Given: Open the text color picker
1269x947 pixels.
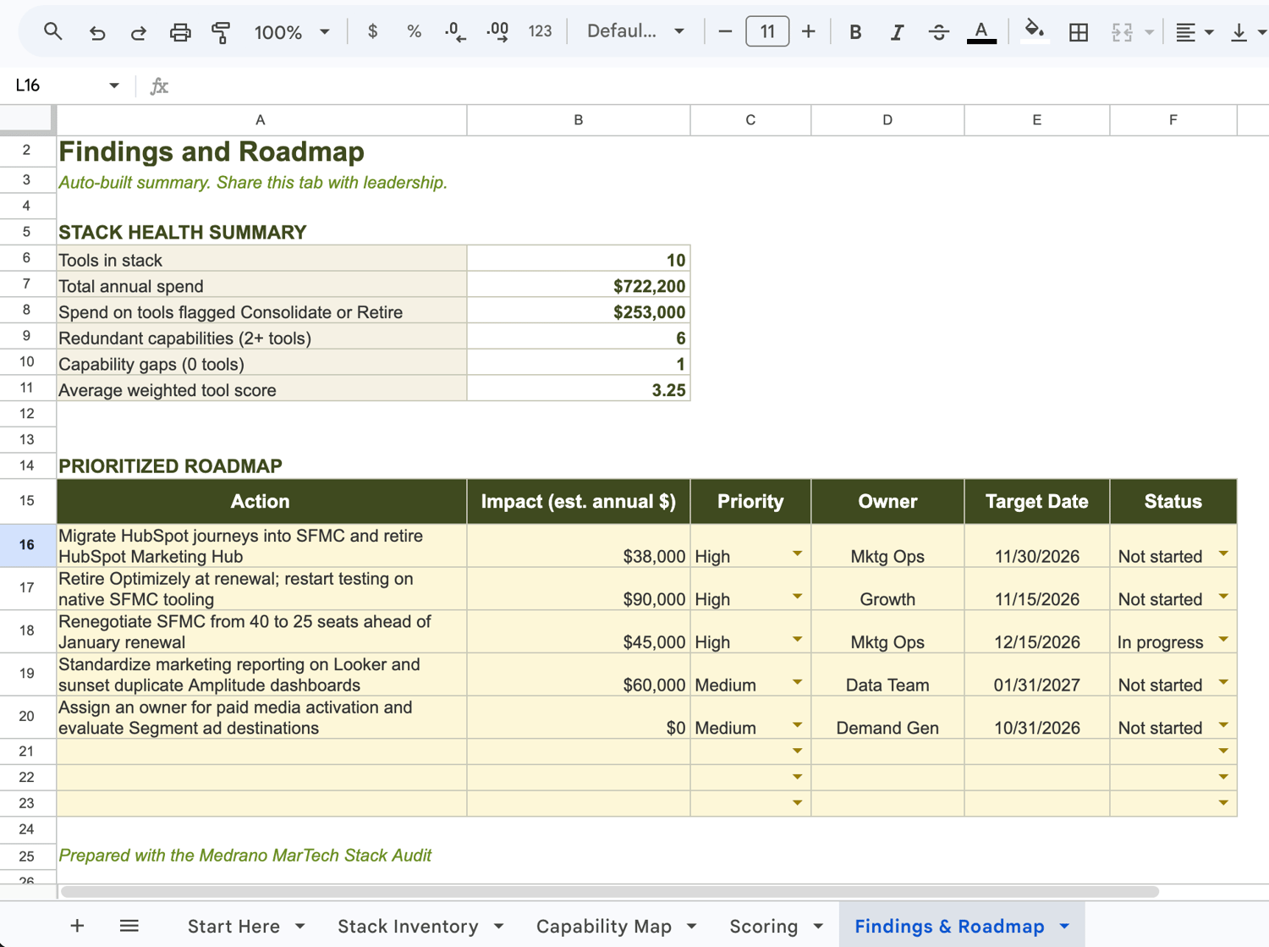Looking at the screenshot, I should pyautogui.click(x=981, y=32).
